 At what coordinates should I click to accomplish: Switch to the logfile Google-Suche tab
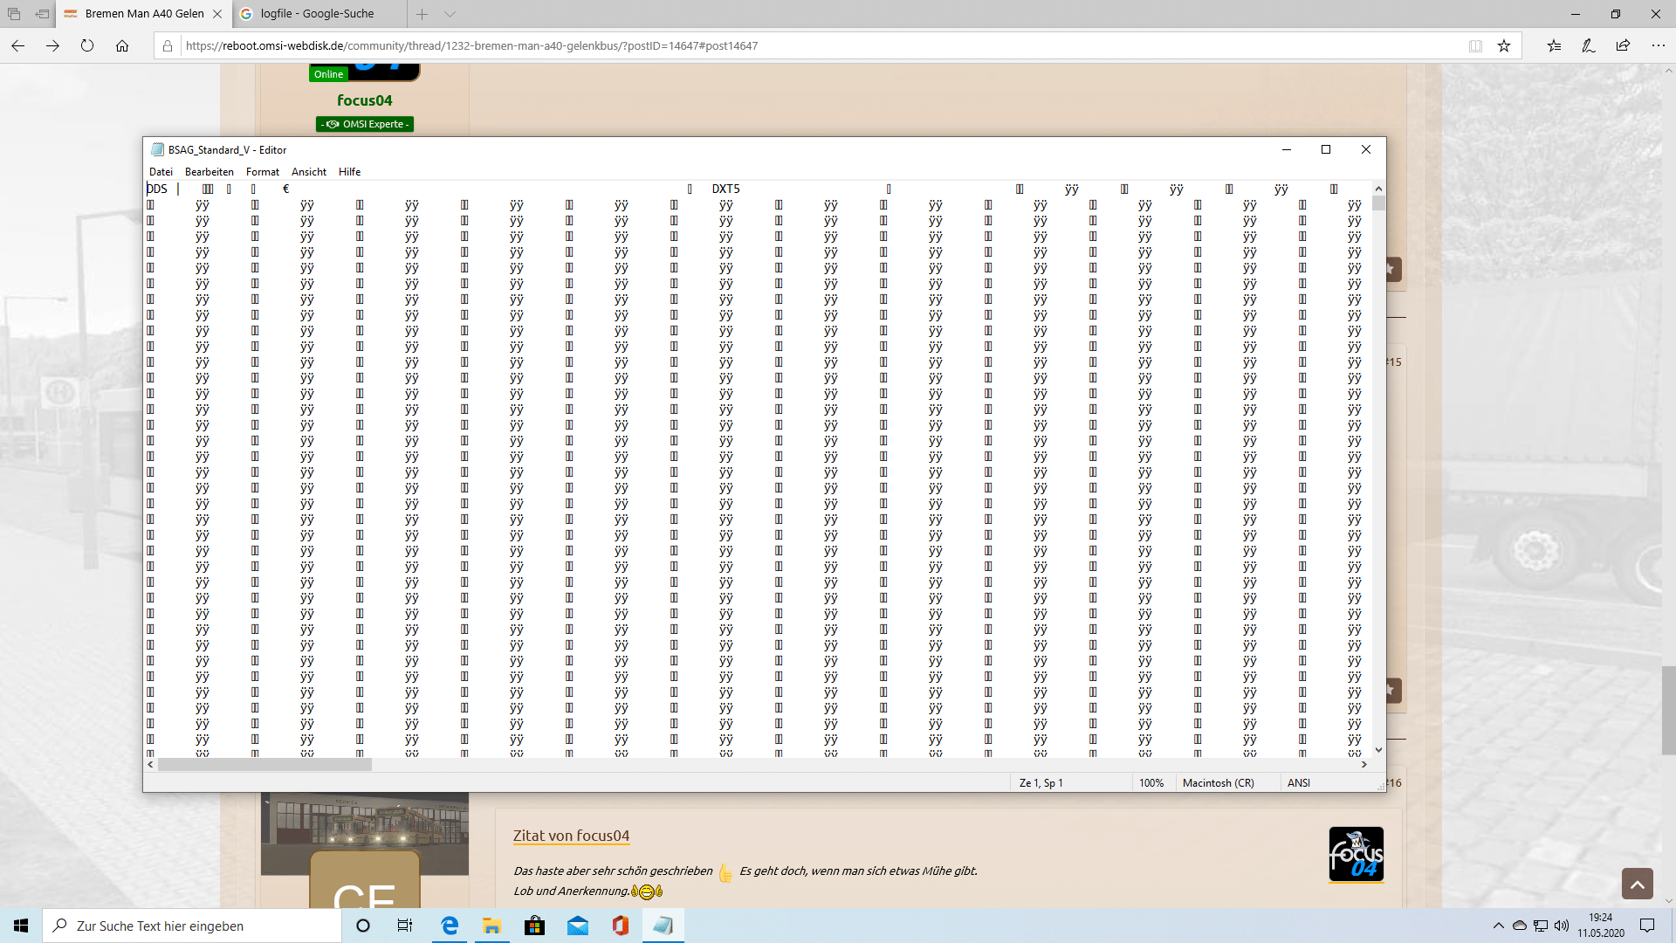click(x=317, y=14)
